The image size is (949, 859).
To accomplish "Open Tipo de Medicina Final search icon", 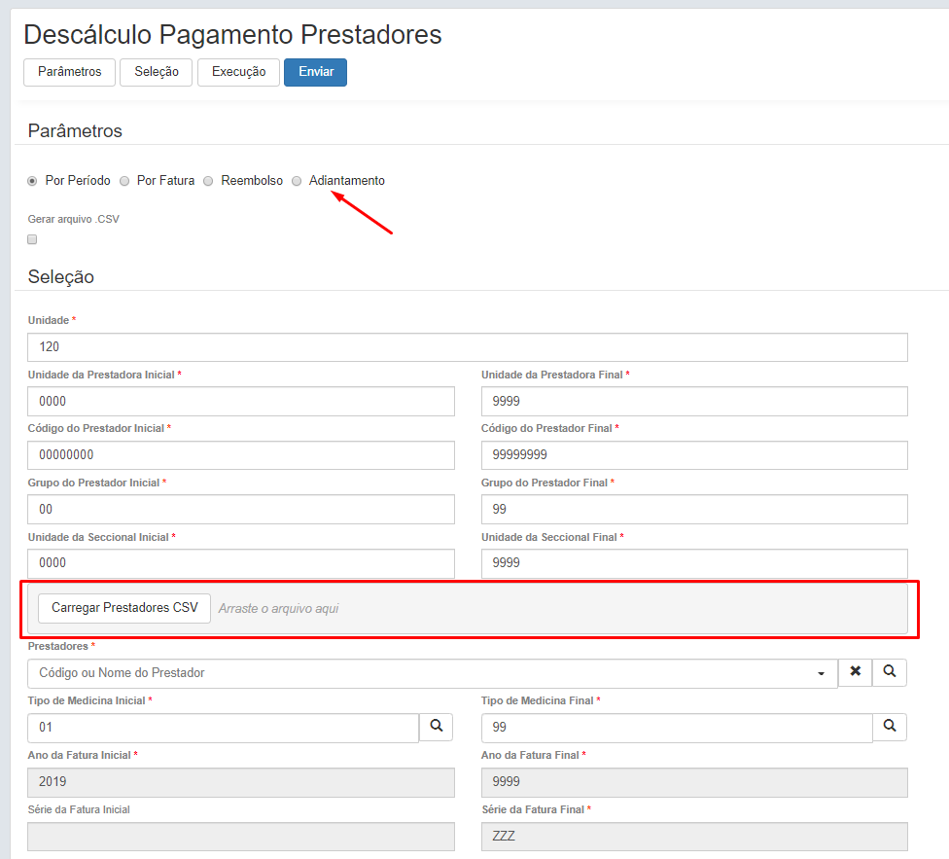I will 890,727.
